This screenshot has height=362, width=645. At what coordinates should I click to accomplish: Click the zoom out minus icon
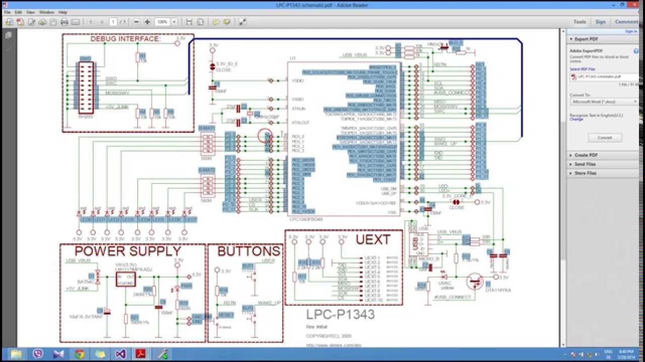click(137, 22)
